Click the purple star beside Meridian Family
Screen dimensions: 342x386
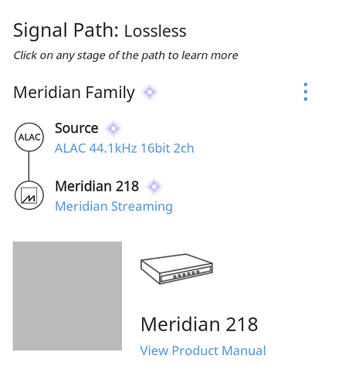(150, 92)
